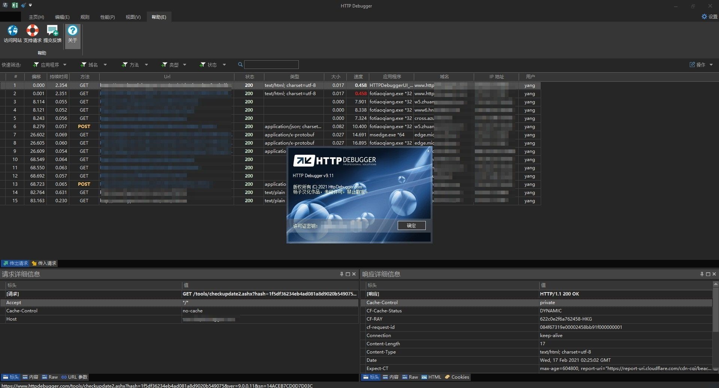Click the search magnifier icon in quick filter bar
719x388 pixels.
240,64
